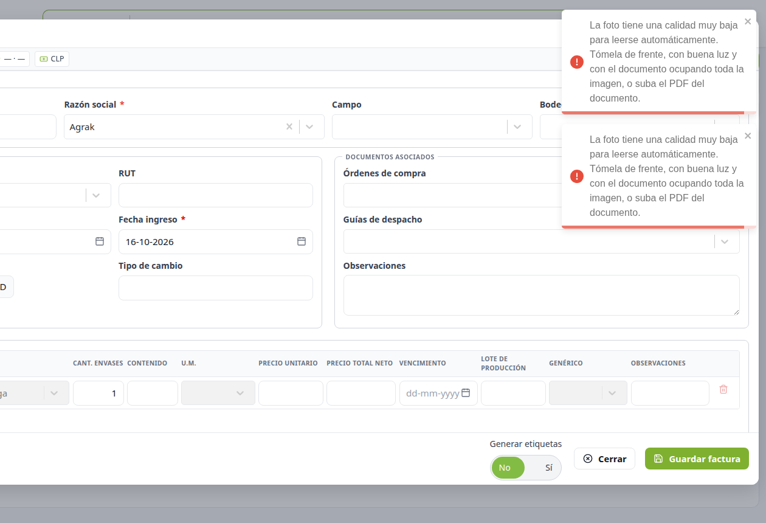This screenshot has height=523, width=766.
Task: Close the second low-quality photo notification
Action: [748, 135]
